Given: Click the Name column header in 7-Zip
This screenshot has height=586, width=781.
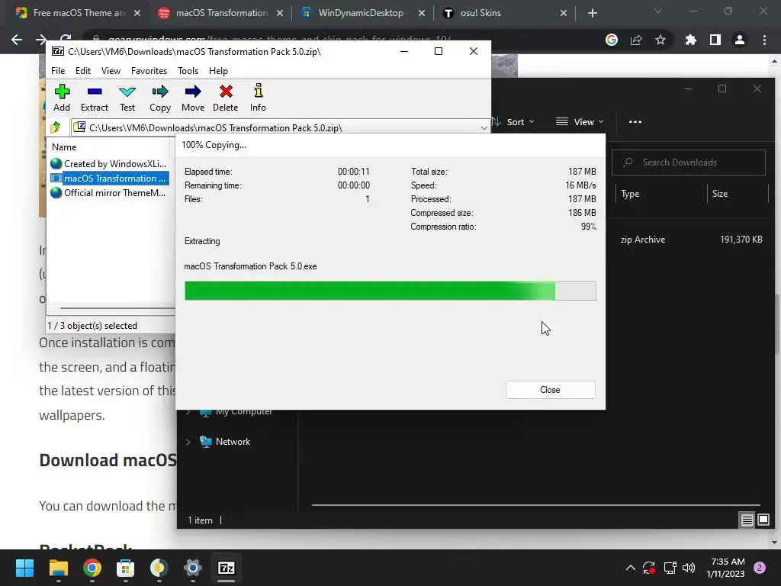Looking at the screenshot, I should pyautogui.click(x=64, y=147).
